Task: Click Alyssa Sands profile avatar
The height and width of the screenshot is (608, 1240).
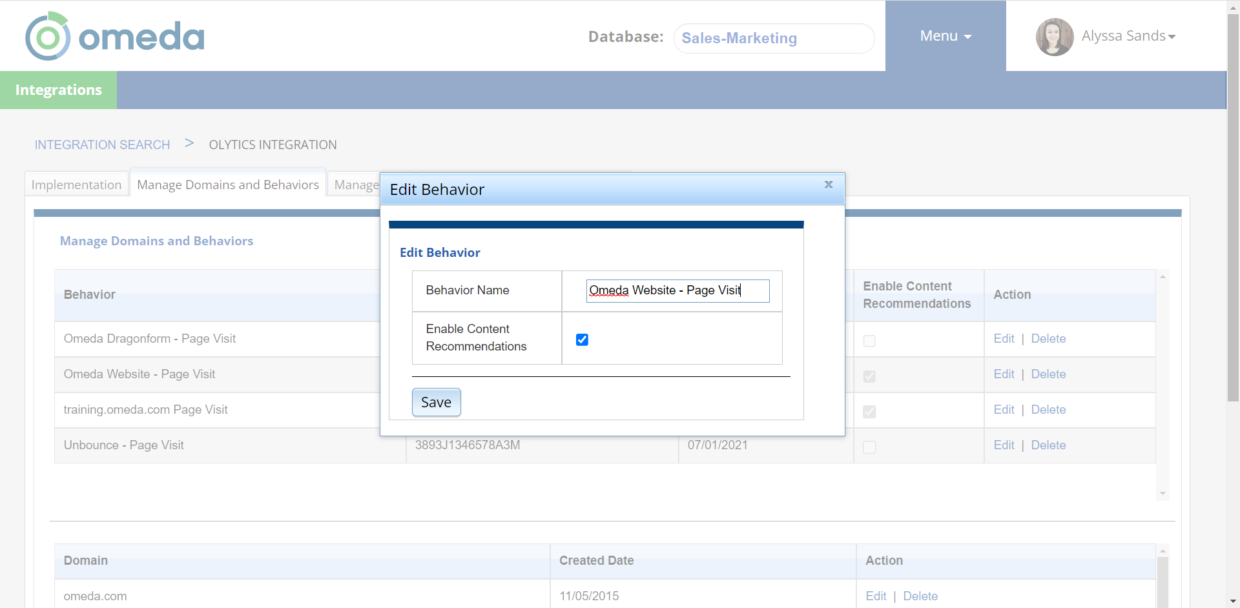Action: coord(1054,37)
